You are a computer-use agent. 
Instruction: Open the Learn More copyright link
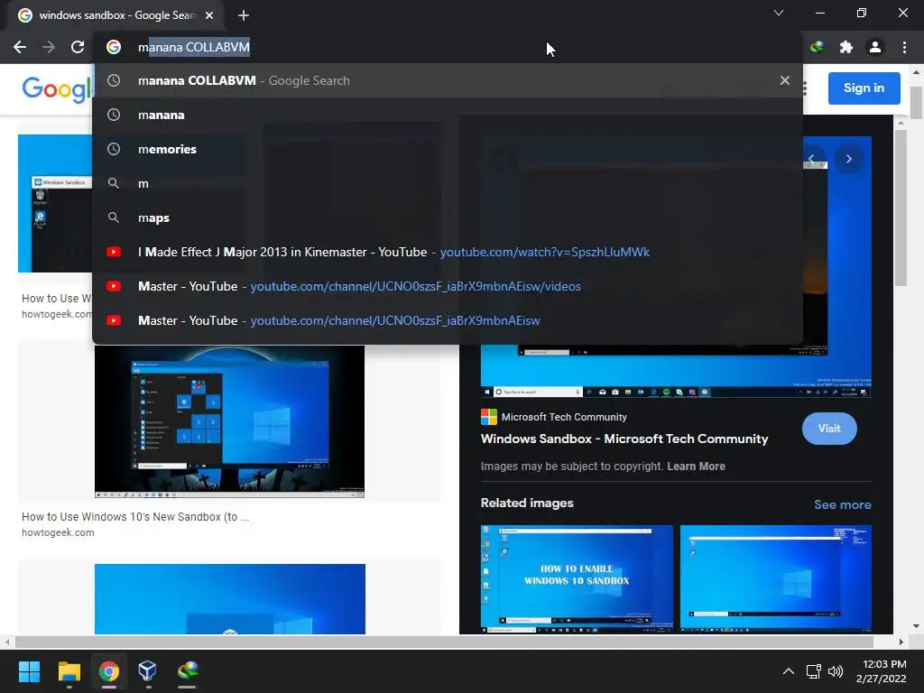(x=696, y=467)
